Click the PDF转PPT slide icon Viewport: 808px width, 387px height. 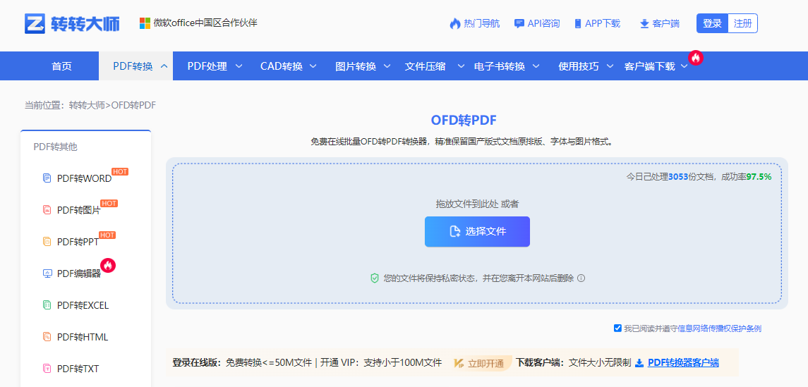point(47,241)
